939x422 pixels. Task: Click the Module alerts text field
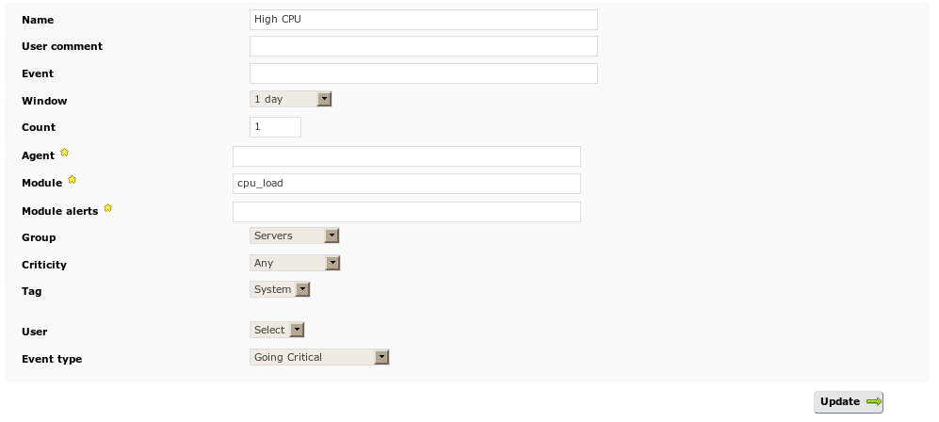pyautogui.click(x=406, y=211)
